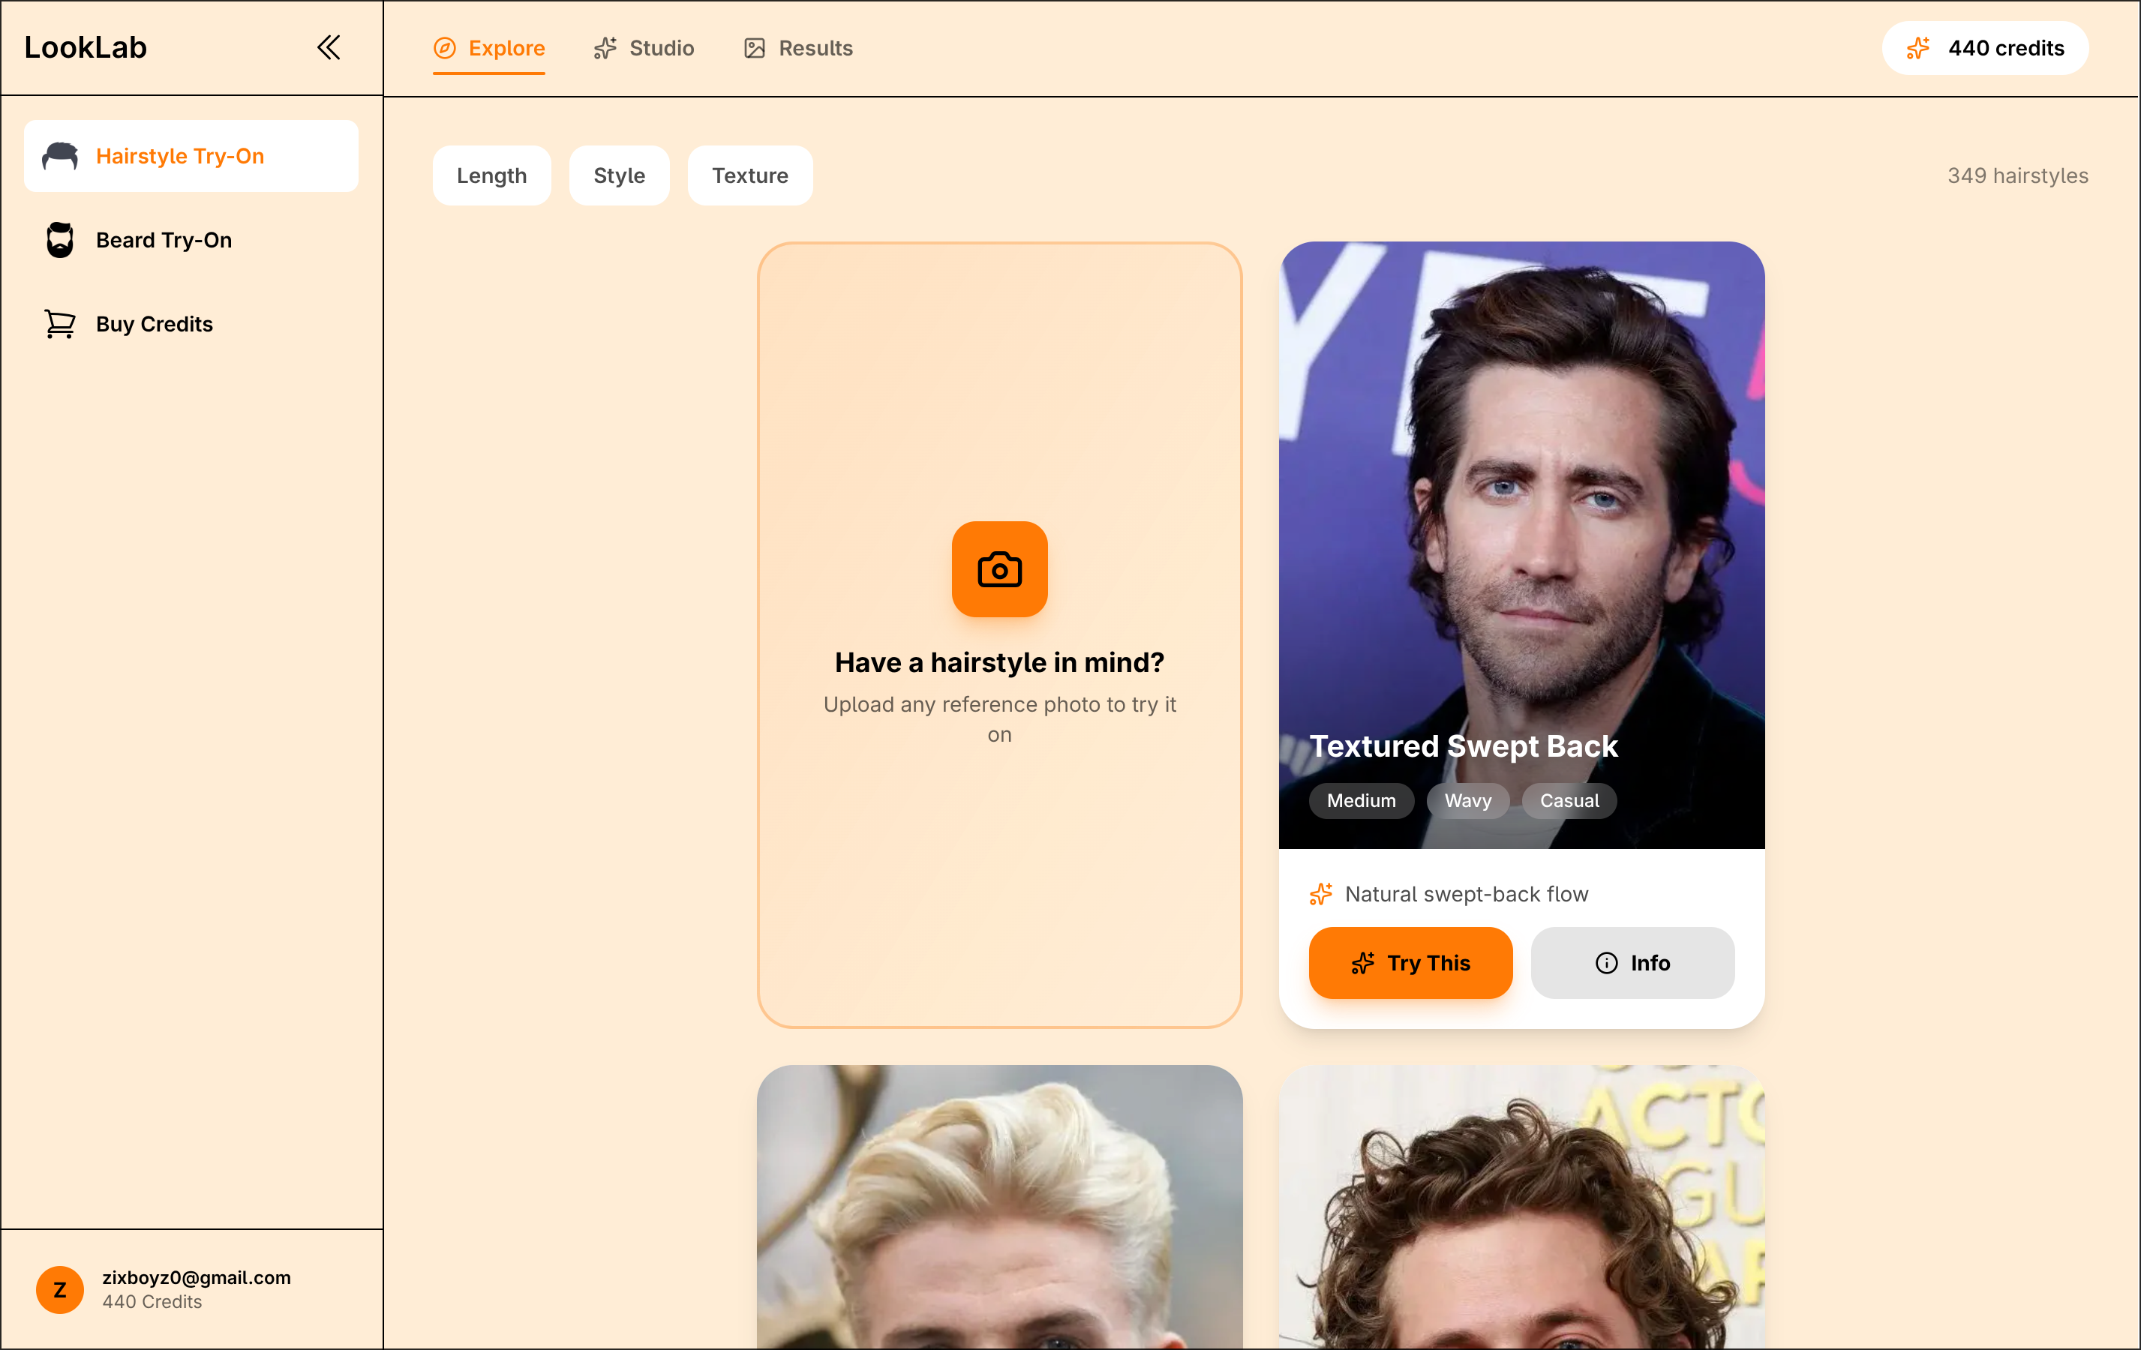Click the orange camera upload icon
2141x1350 pixels.
point(999,570)
